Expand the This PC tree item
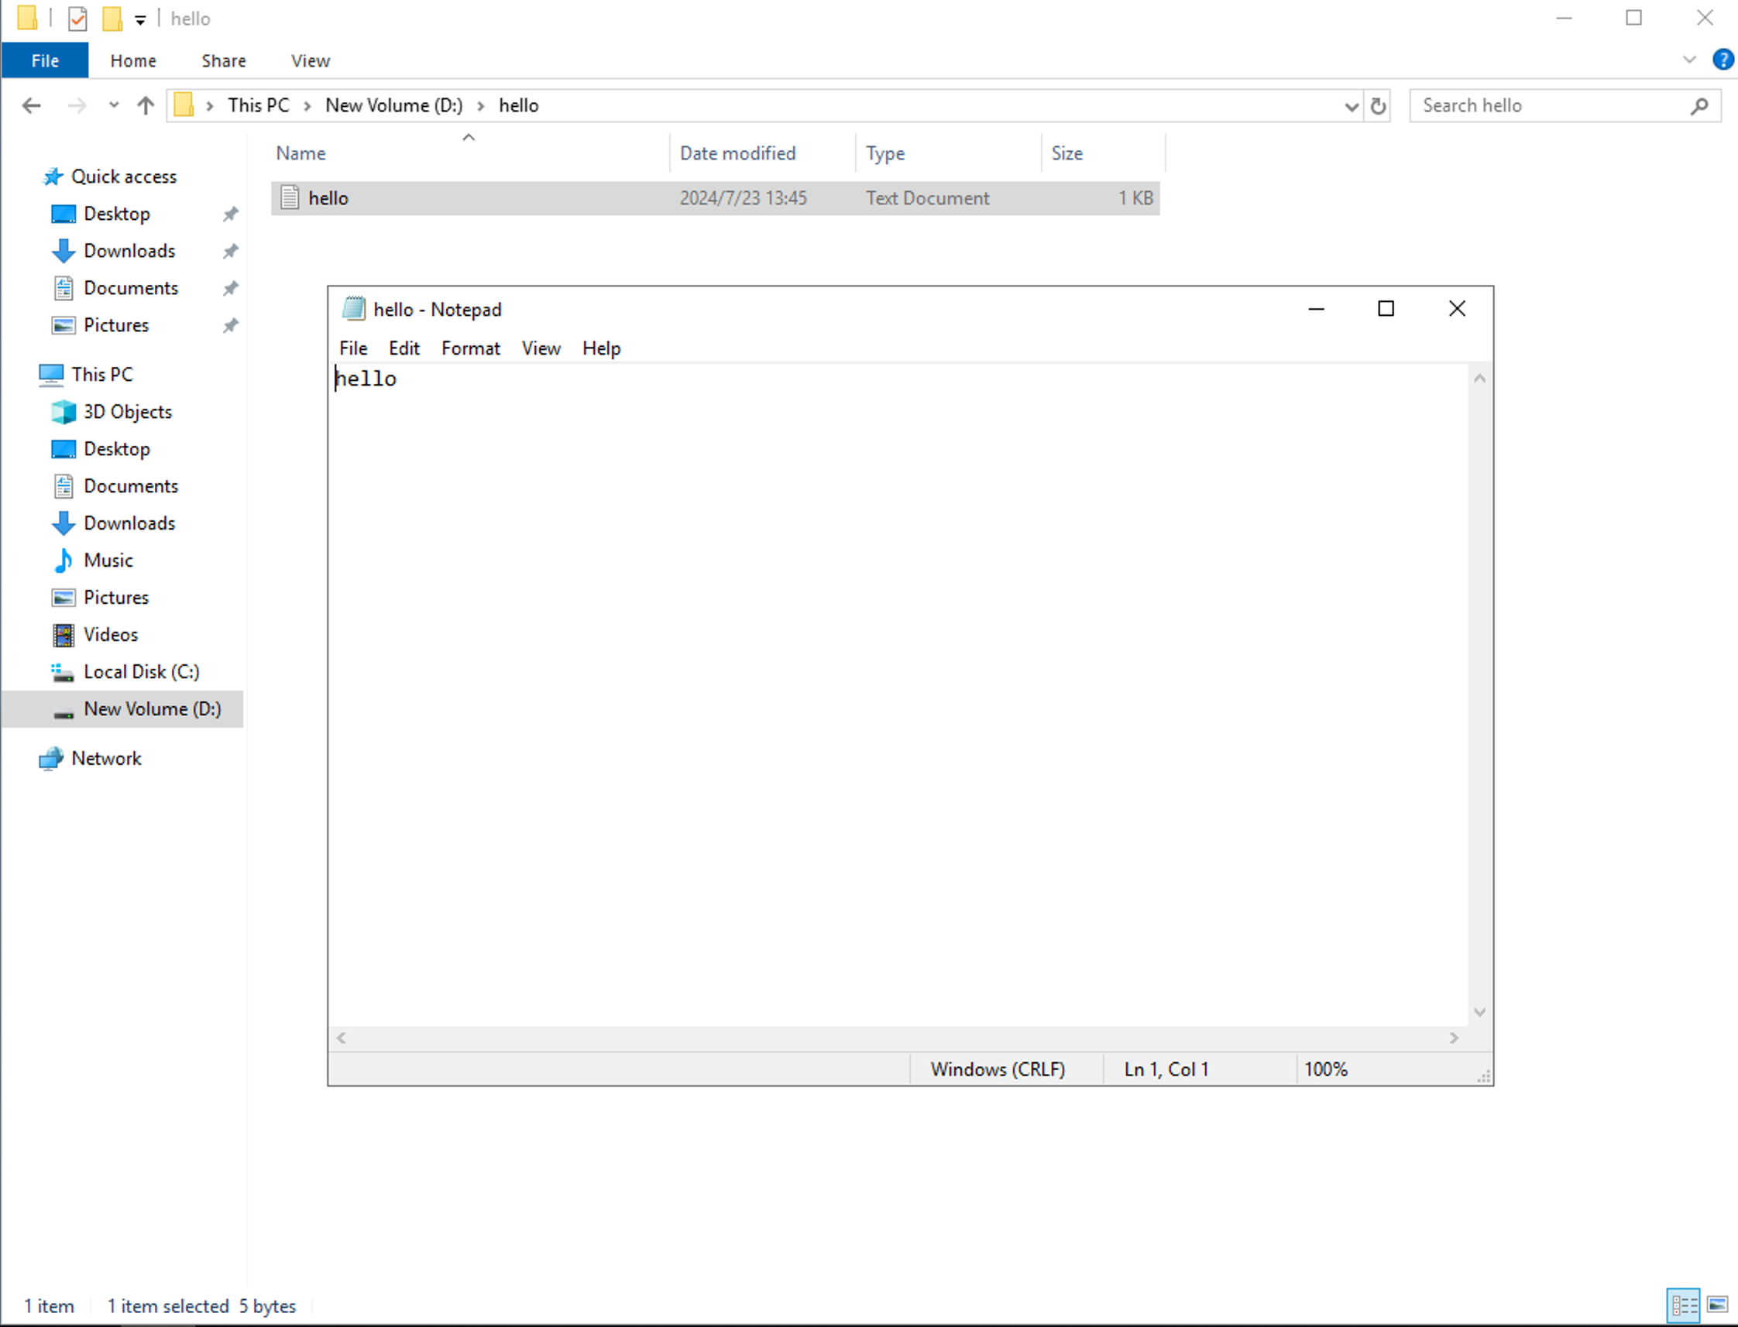The height and width of the screenshot is (1327, 1738). tap(22, 374)
